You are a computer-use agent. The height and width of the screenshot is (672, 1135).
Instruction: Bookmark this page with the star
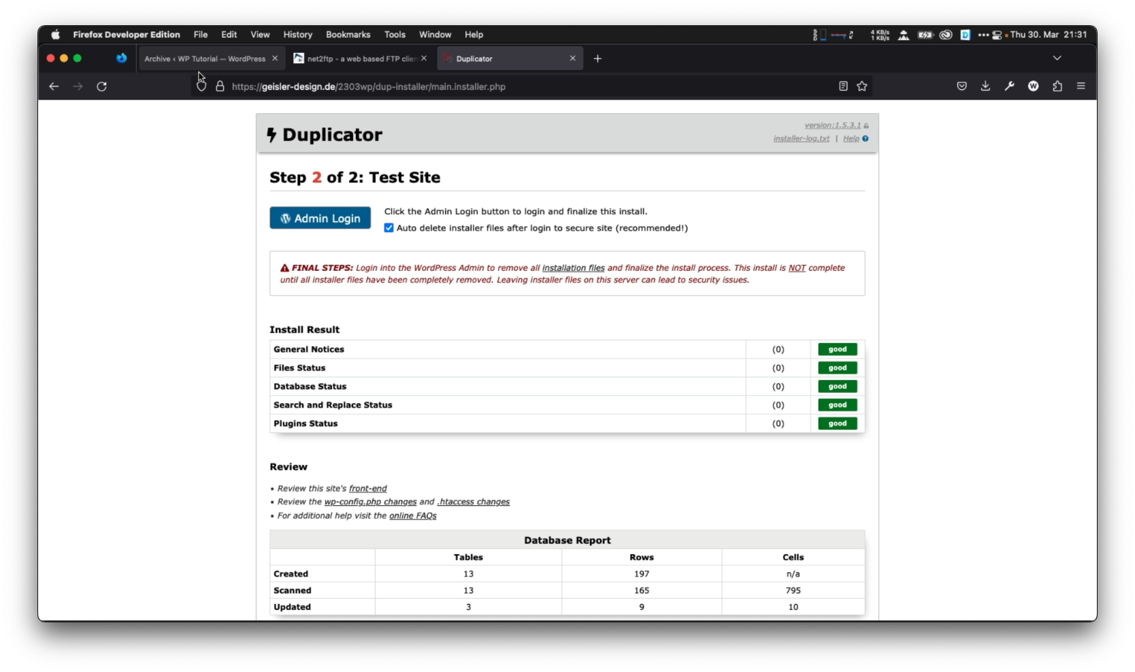coord(862,86)
